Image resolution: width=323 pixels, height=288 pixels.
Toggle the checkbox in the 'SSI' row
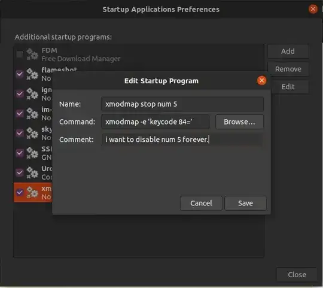[20, 153]
